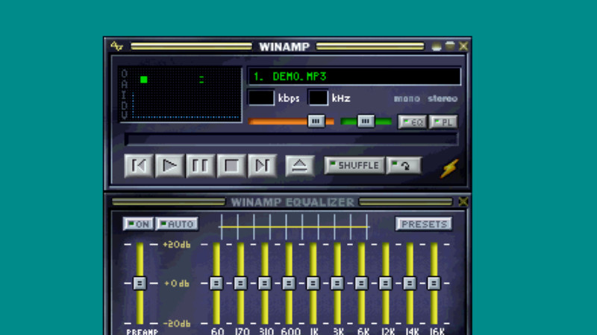
Task: Skip to the next track
Action: point(262,165)
